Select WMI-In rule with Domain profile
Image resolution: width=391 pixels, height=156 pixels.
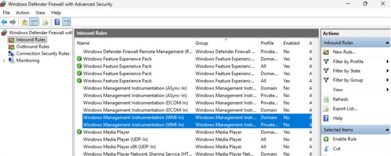[x=197, y=118]
